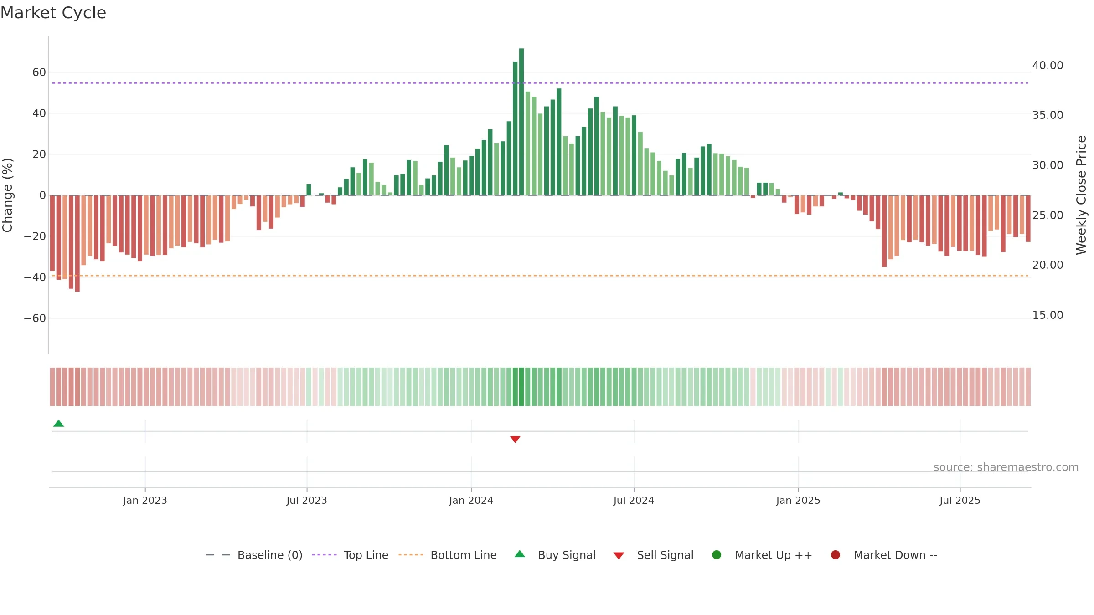Click the red Sell Signal triangle marker on the timeline
The width and height of the screenshot is (1094, 615).
click(515, 439)
